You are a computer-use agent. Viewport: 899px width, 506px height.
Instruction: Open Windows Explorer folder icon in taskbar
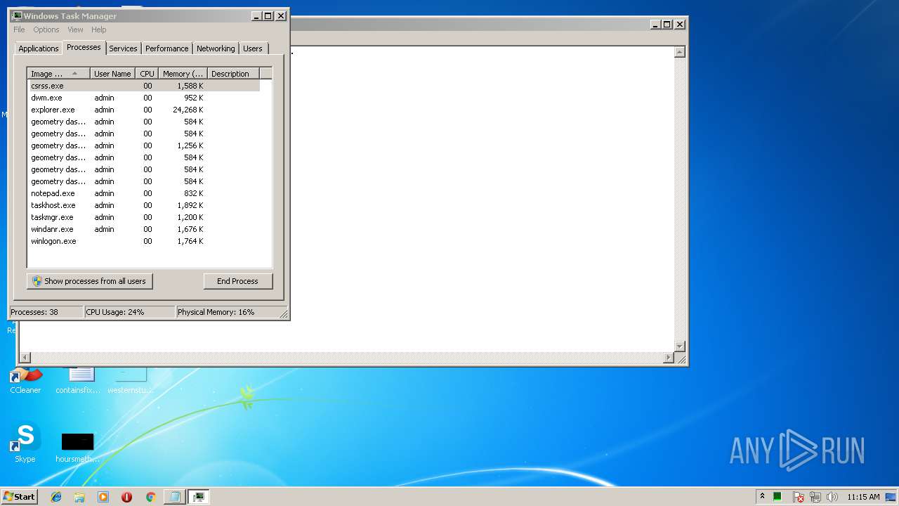(79, 497)
